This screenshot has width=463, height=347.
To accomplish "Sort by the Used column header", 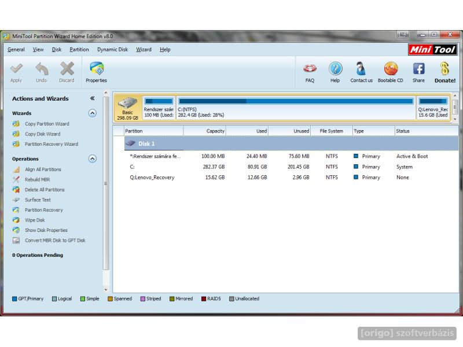I will point(247,131).
